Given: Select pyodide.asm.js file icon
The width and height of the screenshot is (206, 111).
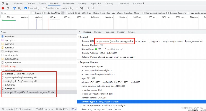Looking at the screenshot, I should click(3, 59).
